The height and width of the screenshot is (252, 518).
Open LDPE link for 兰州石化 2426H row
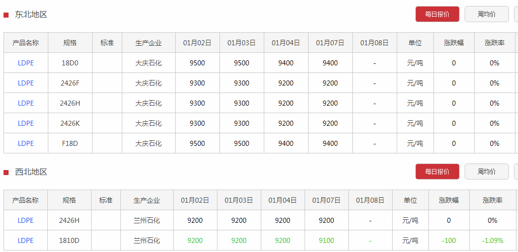[x=26, y=220]
